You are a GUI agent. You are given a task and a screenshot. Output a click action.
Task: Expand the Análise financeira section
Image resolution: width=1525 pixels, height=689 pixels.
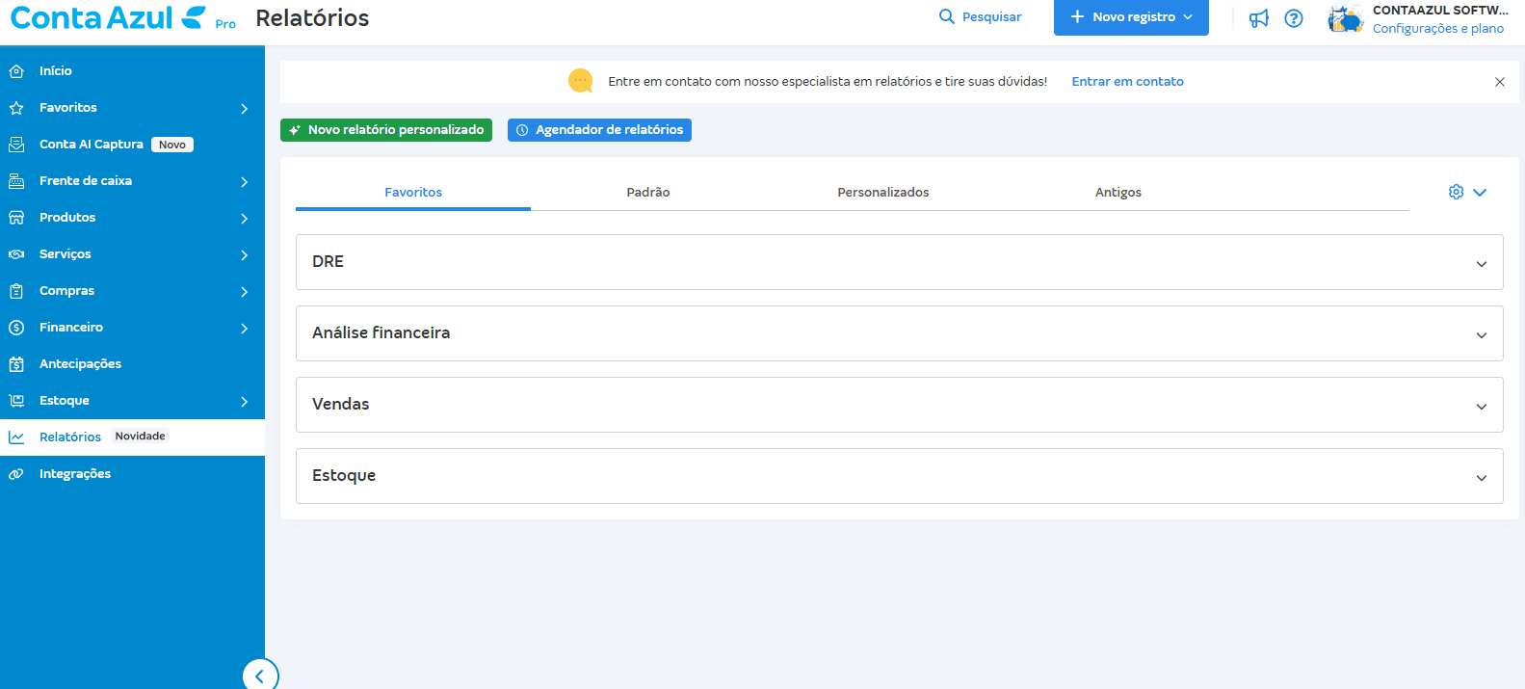pyautogui.click(x=1481, y=334)
